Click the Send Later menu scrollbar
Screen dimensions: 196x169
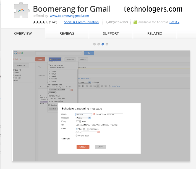point(77,86)
